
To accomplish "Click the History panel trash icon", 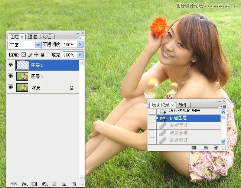I will coord(216,148).
